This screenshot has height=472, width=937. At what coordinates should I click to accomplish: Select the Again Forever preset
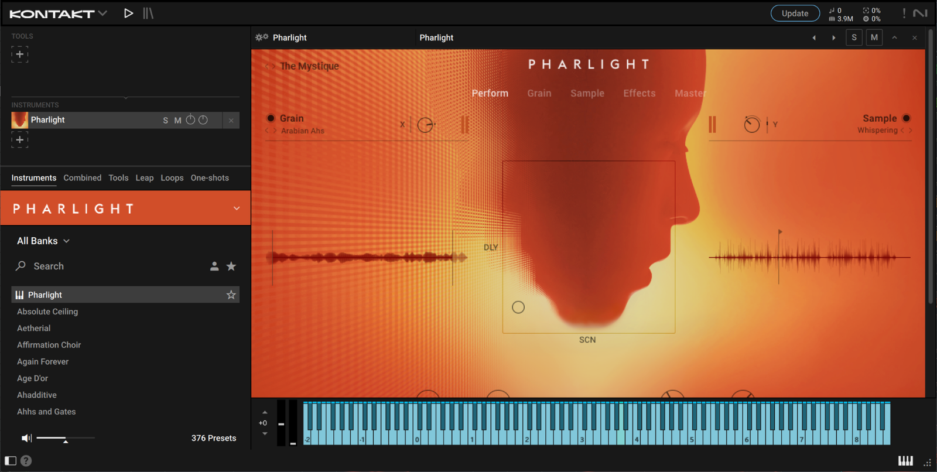43,362
